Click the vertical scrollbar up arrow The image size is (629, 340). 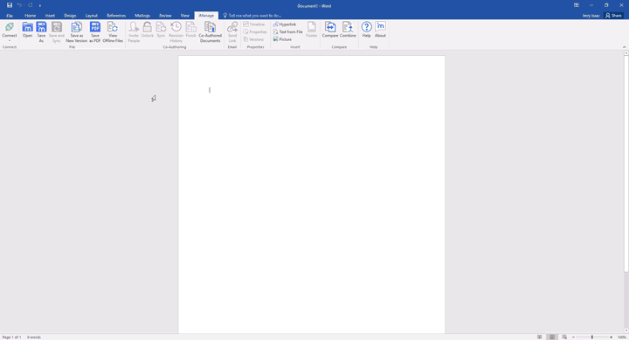[x=626, y=53]
